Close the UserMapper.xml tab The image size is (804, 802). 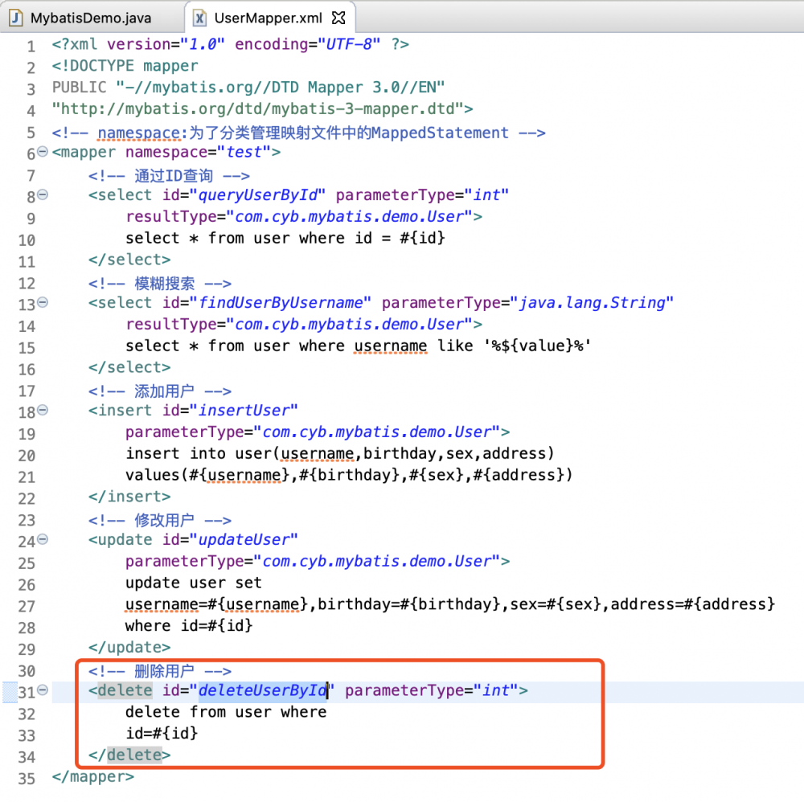(338, 18)
